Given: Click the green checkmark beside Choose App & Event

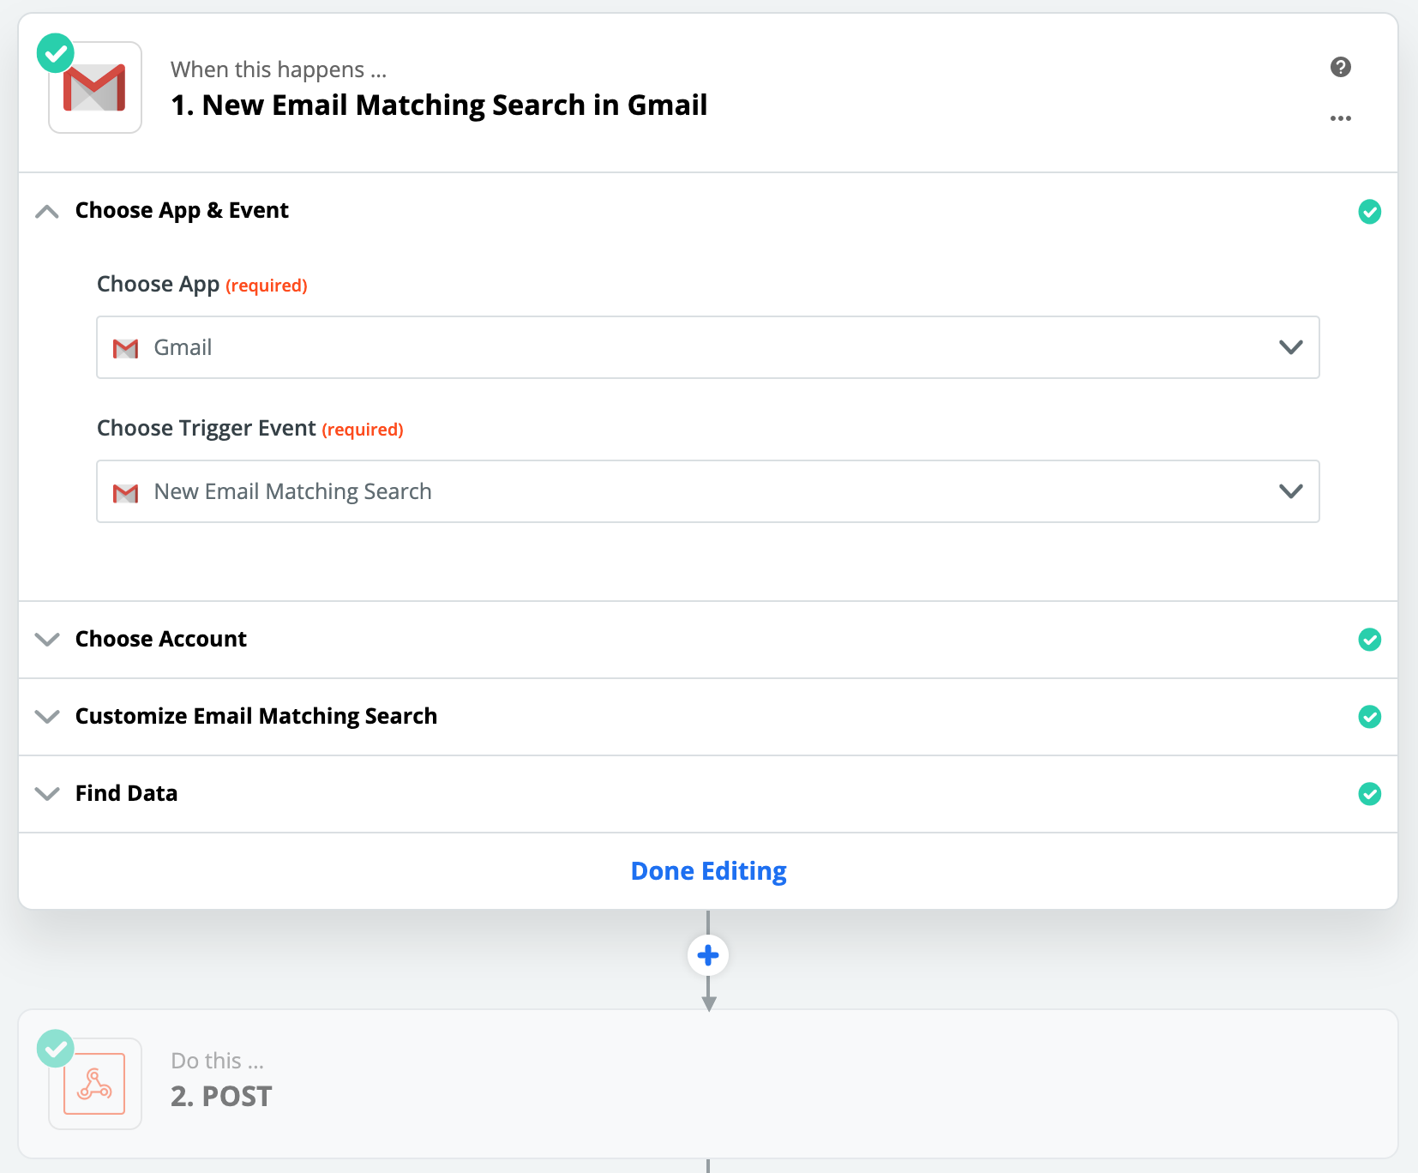Looking at the screenshot, I should [1370, 212].
